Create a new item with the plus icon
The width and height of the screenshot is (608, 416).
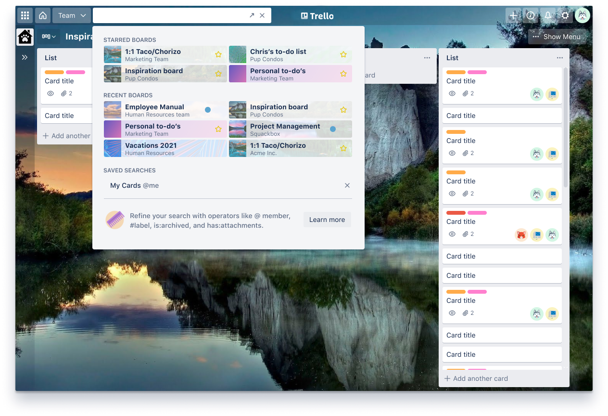pos(513,15)
